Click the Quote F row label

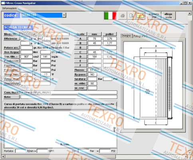coord(80,66)
